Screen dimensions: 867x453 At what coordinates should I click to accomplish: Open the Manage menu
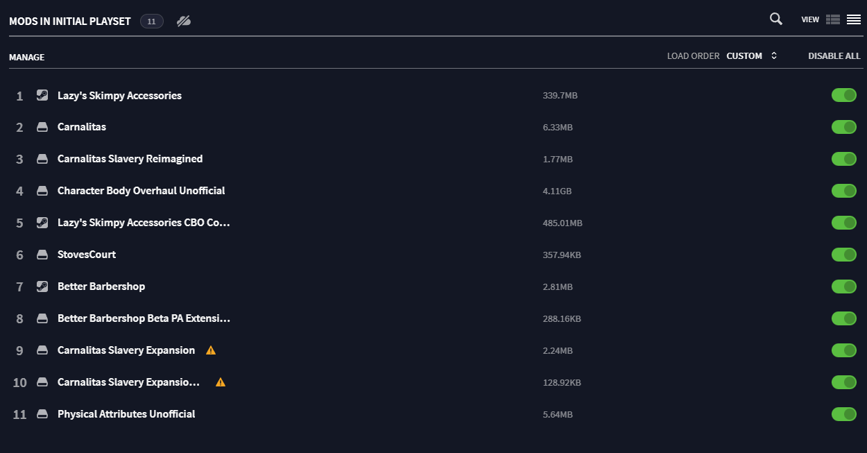[x=26, y=58]
